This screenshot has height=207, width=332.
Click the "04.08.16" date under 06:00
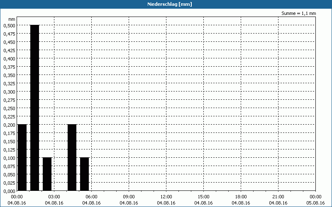coord(91,203)
